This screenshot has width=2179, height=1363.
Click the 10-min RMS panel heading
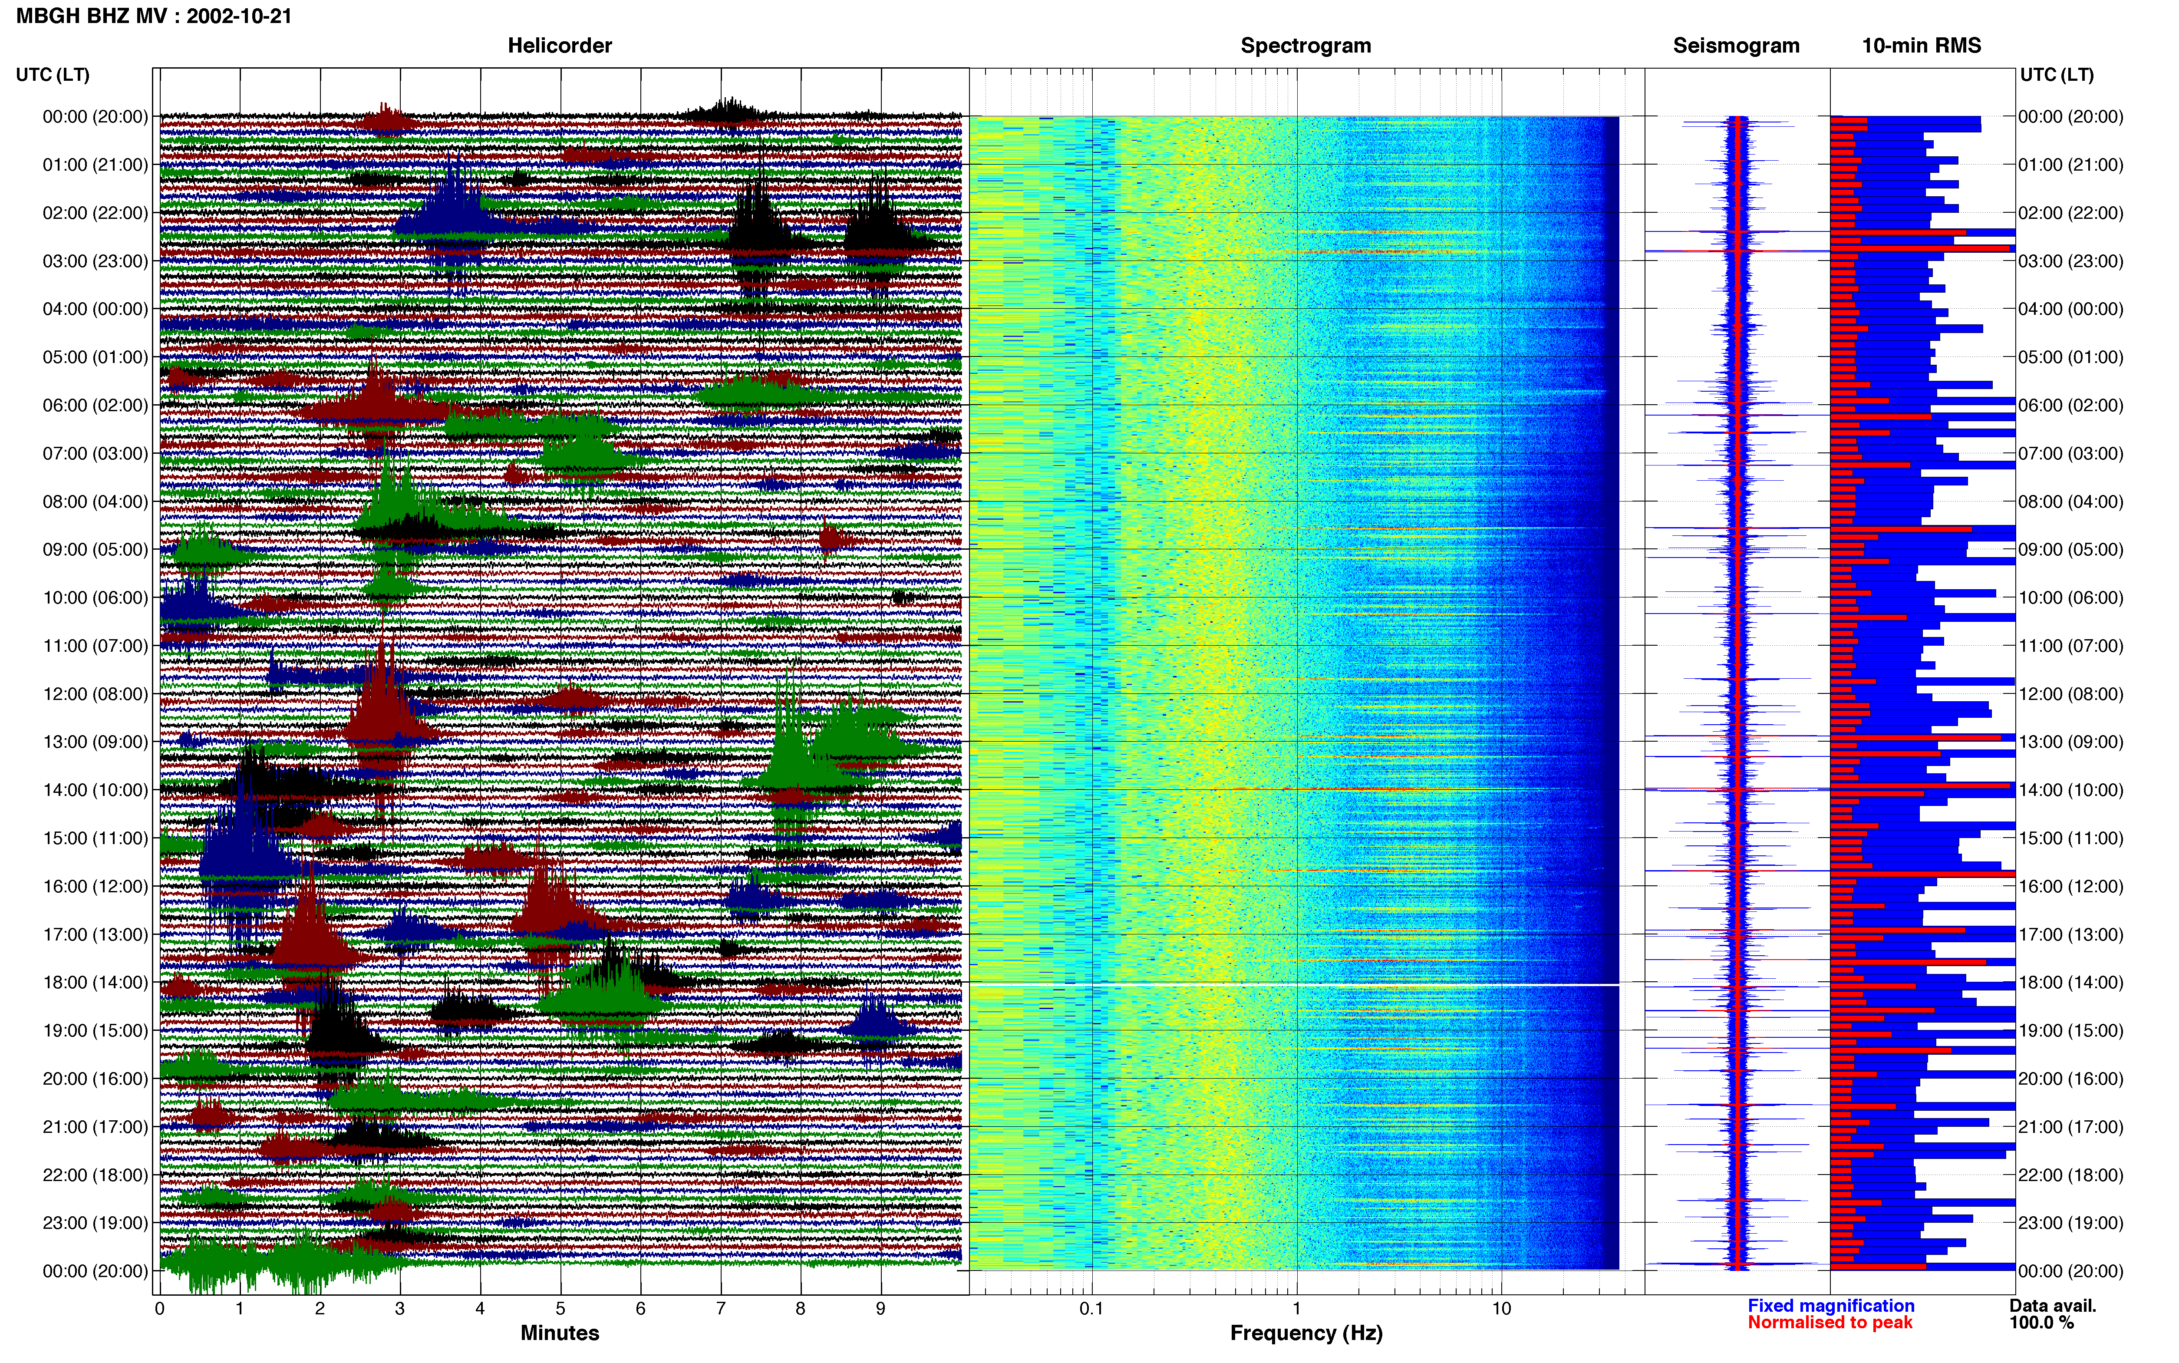1921,46
